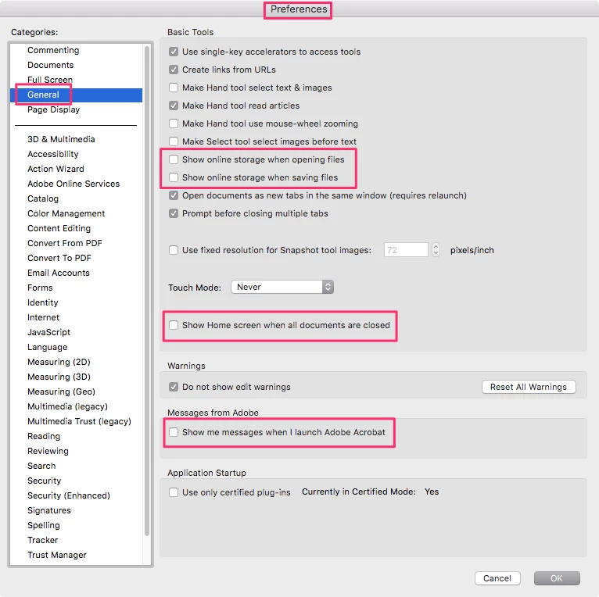Click Reset All Warnings button
The width and height of the screenshot is (599, 597).
pyautogui.click(x=529, y=387)
